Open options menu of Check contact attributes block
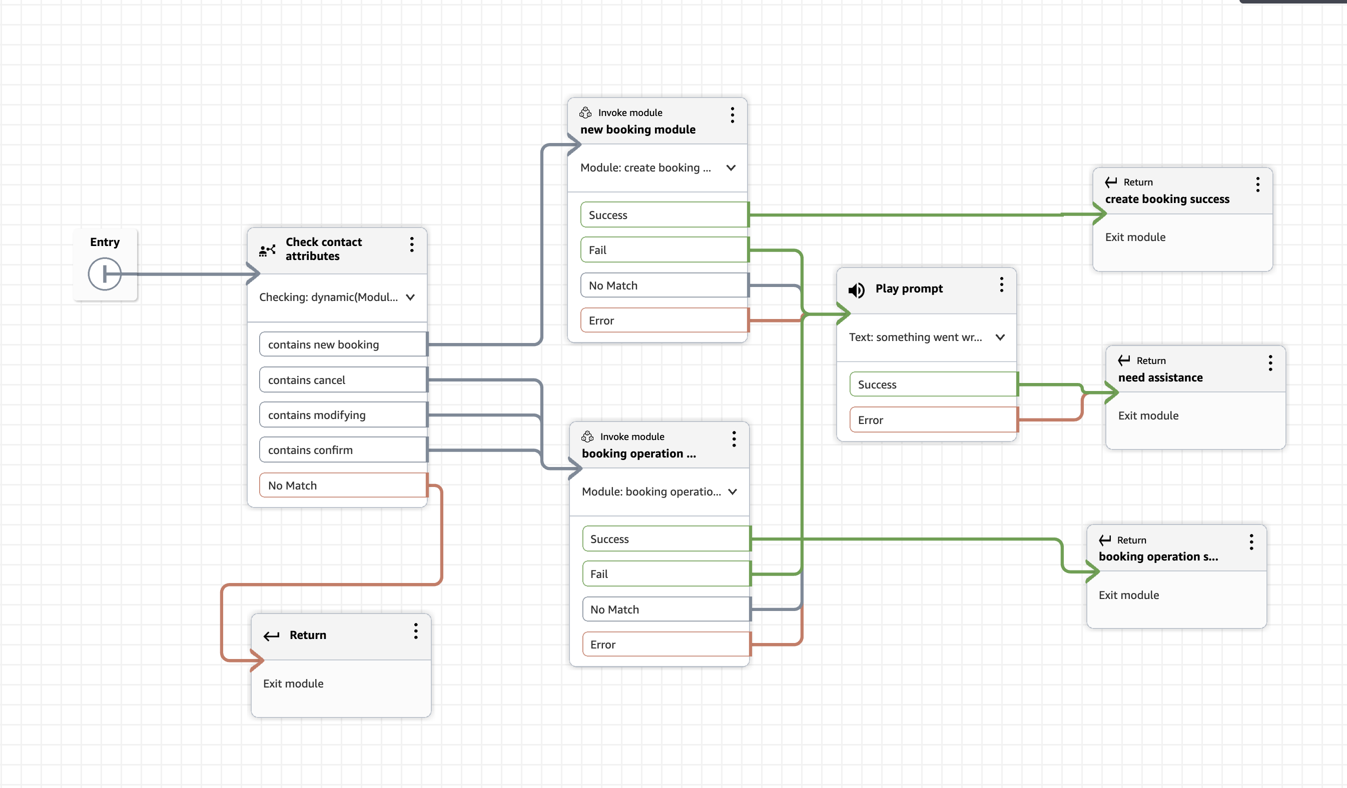Image resolution: width=1347 pixels, height=788 pixels. pyautogui.click(x=412, y=244)
